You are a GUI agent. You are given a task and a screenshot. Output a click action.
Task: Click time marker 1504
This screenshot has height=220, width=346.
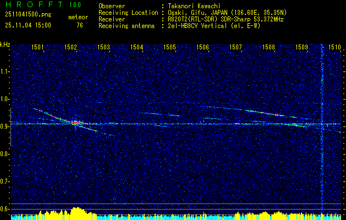click(x=136, y=47)
